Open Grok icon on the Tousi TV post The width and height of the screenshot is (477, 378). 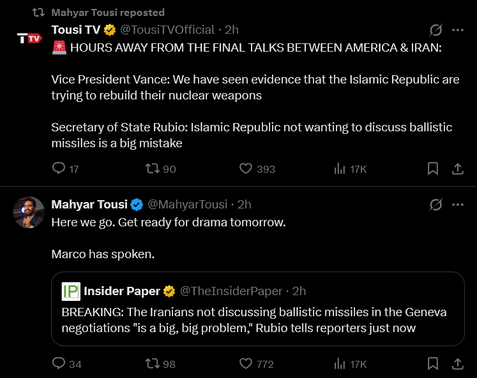point(436,30)
